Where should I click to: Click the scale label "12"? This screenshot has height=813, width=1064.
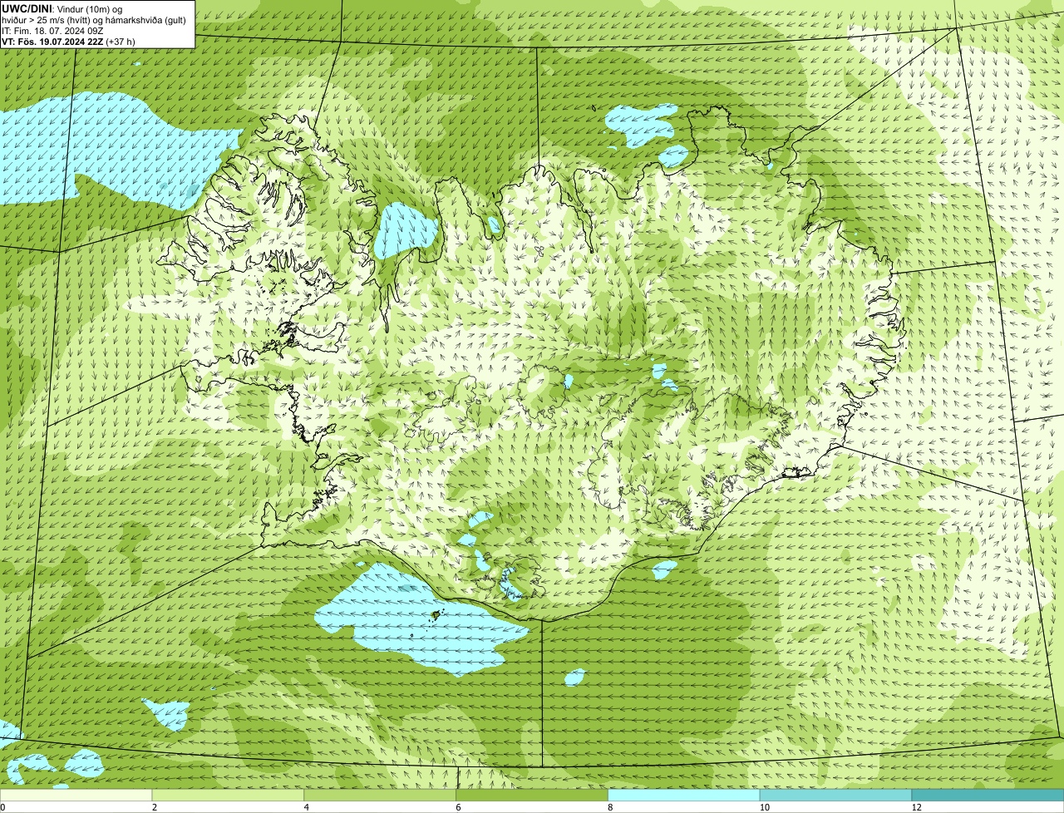coord(916,807)
